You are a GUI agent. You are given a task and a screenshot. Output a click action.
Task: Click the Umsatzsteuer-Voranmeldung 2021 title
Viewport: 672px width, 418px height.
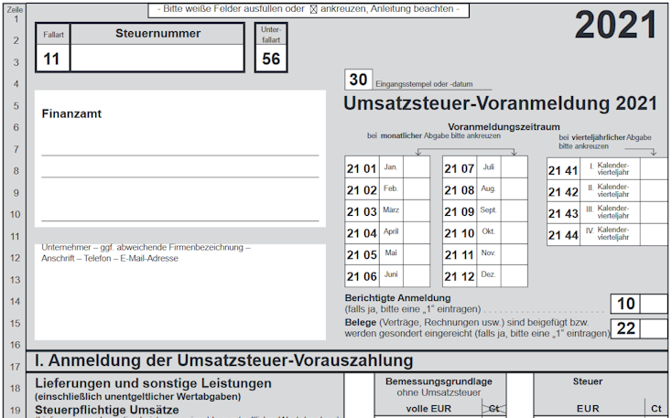tap(500, 103)
